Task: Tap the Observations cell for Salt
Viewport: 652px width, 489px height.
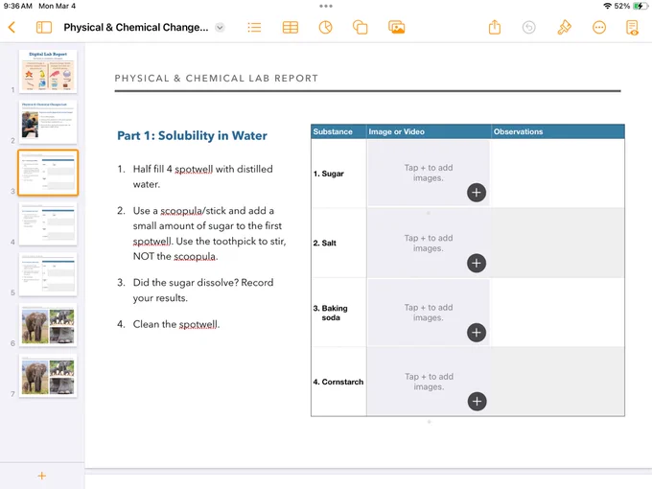Action: coord(558,243)
